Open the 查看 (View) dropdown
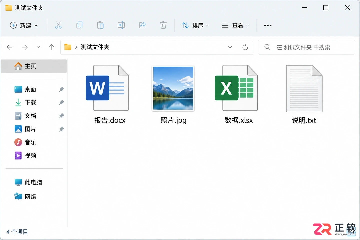The height and width of the screenshot is (240, 360). coord(235,25)
